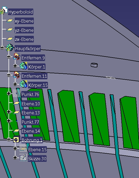Collapse the Entfernen.11 node
This screenshot has width=139, height=178.
(x=9, y=75)
